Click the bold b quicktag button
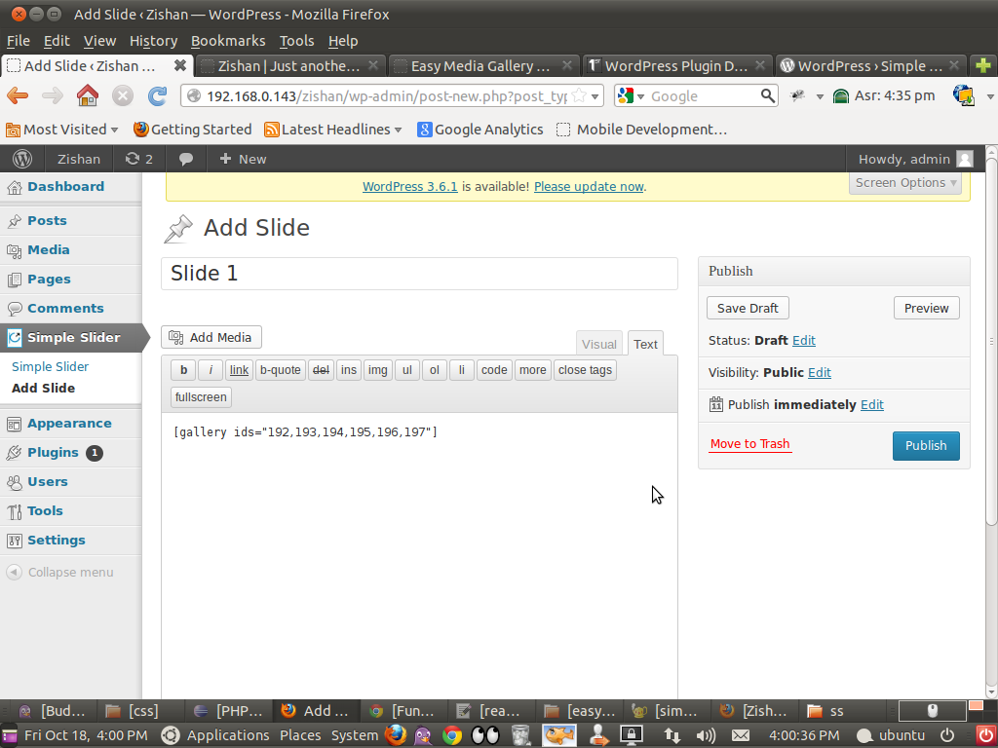The height and width of the screenshot is (748, 998). [183, 370]
